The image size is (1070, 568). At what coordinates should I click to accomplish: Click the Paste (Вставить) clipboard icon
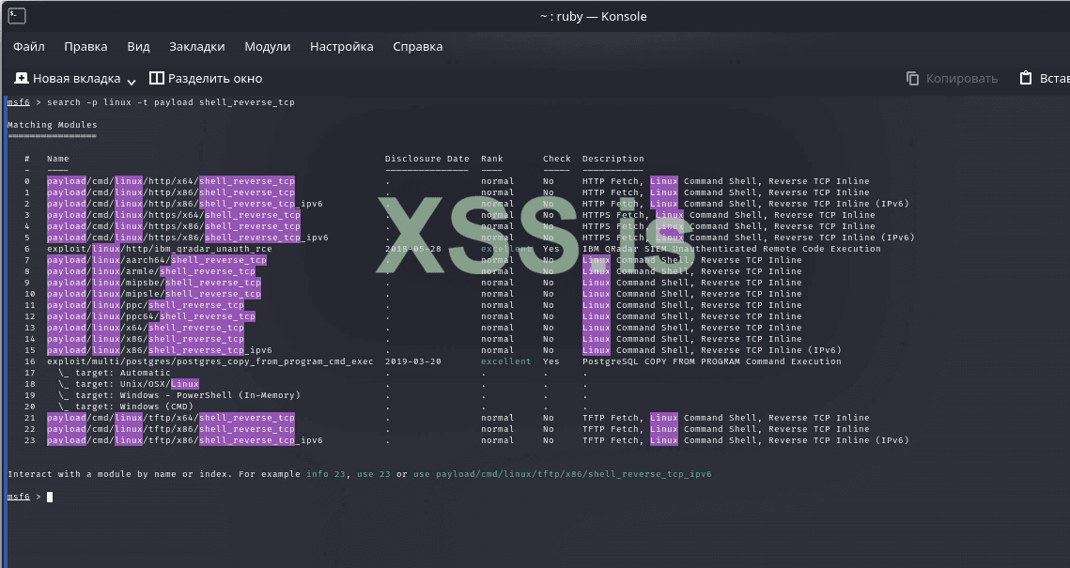pos(1027,79)
